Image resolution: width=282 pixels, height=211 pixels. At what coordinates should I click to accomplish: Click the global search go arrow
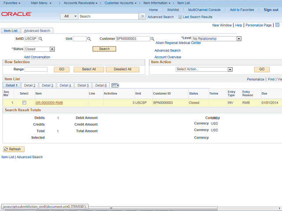coord(142,16)
